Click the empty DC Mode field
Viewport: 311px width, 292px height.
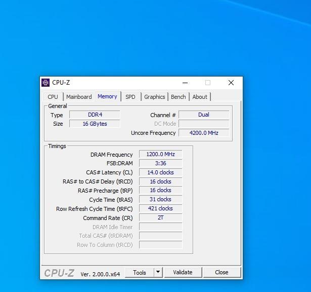tap(204, 124)
